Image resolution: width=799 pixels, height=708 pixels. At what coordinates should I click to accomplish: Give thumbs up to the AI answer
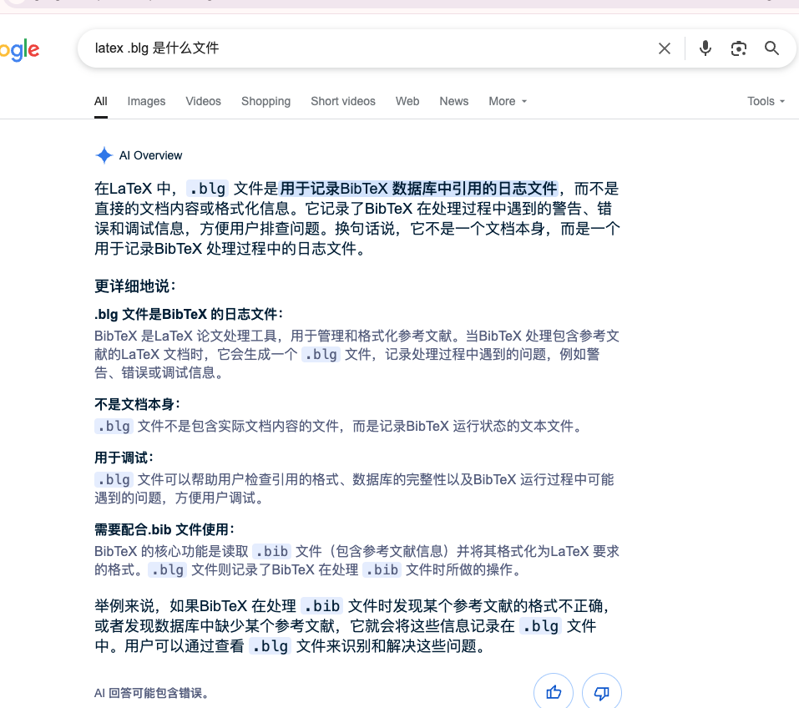click(x=554, y=691)
